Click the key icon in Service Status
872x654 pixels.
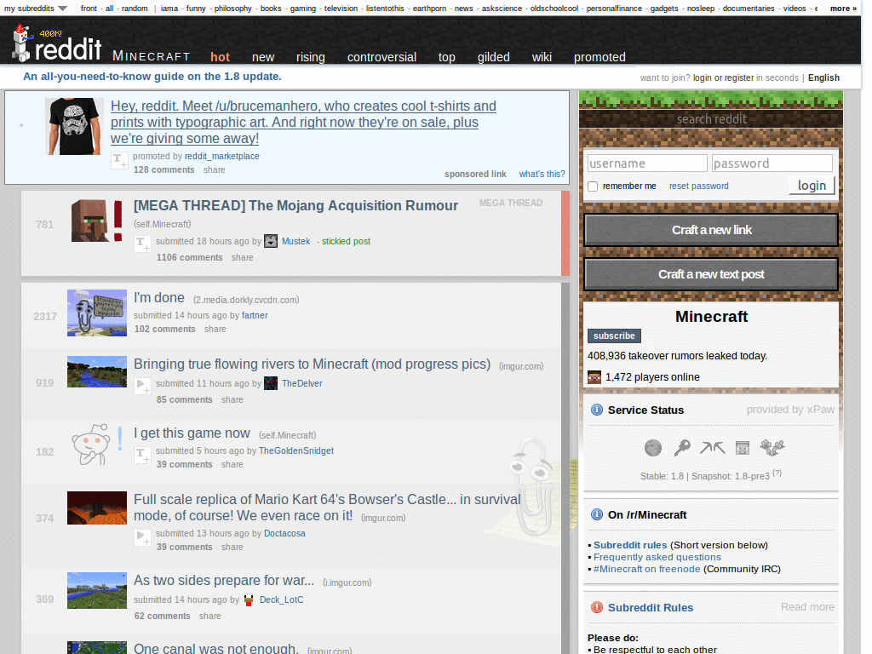(x=682, y=448)
